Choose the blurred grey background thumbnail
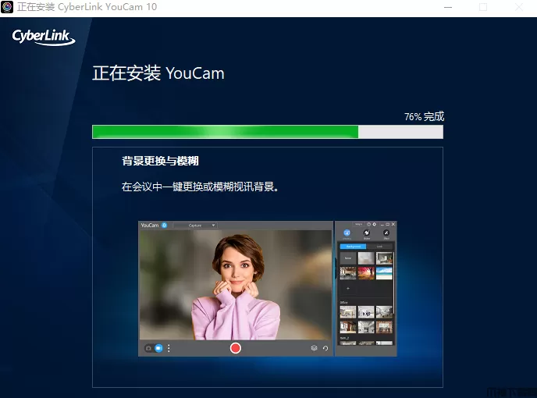Viewport: 537px width, 398px height. pos(366,258)
